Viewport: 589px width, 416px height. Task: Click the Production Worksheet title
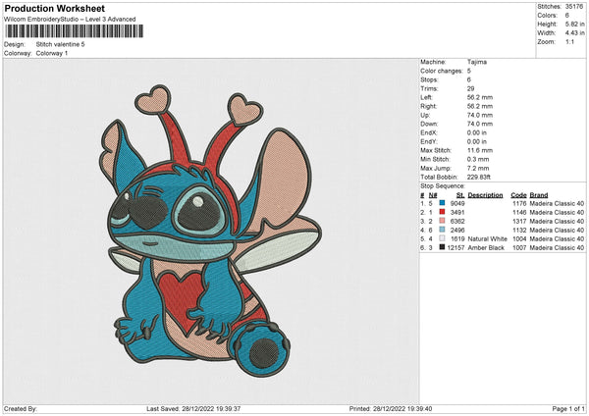coord(54,8)
